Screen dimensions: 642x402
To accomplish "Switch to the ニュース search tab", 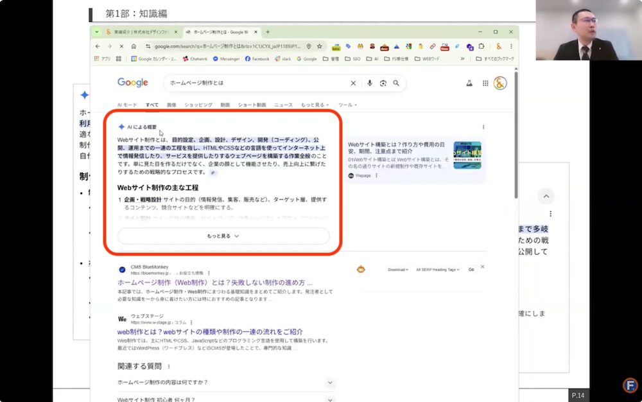I will pyautogui.click(x=283, y=105).
